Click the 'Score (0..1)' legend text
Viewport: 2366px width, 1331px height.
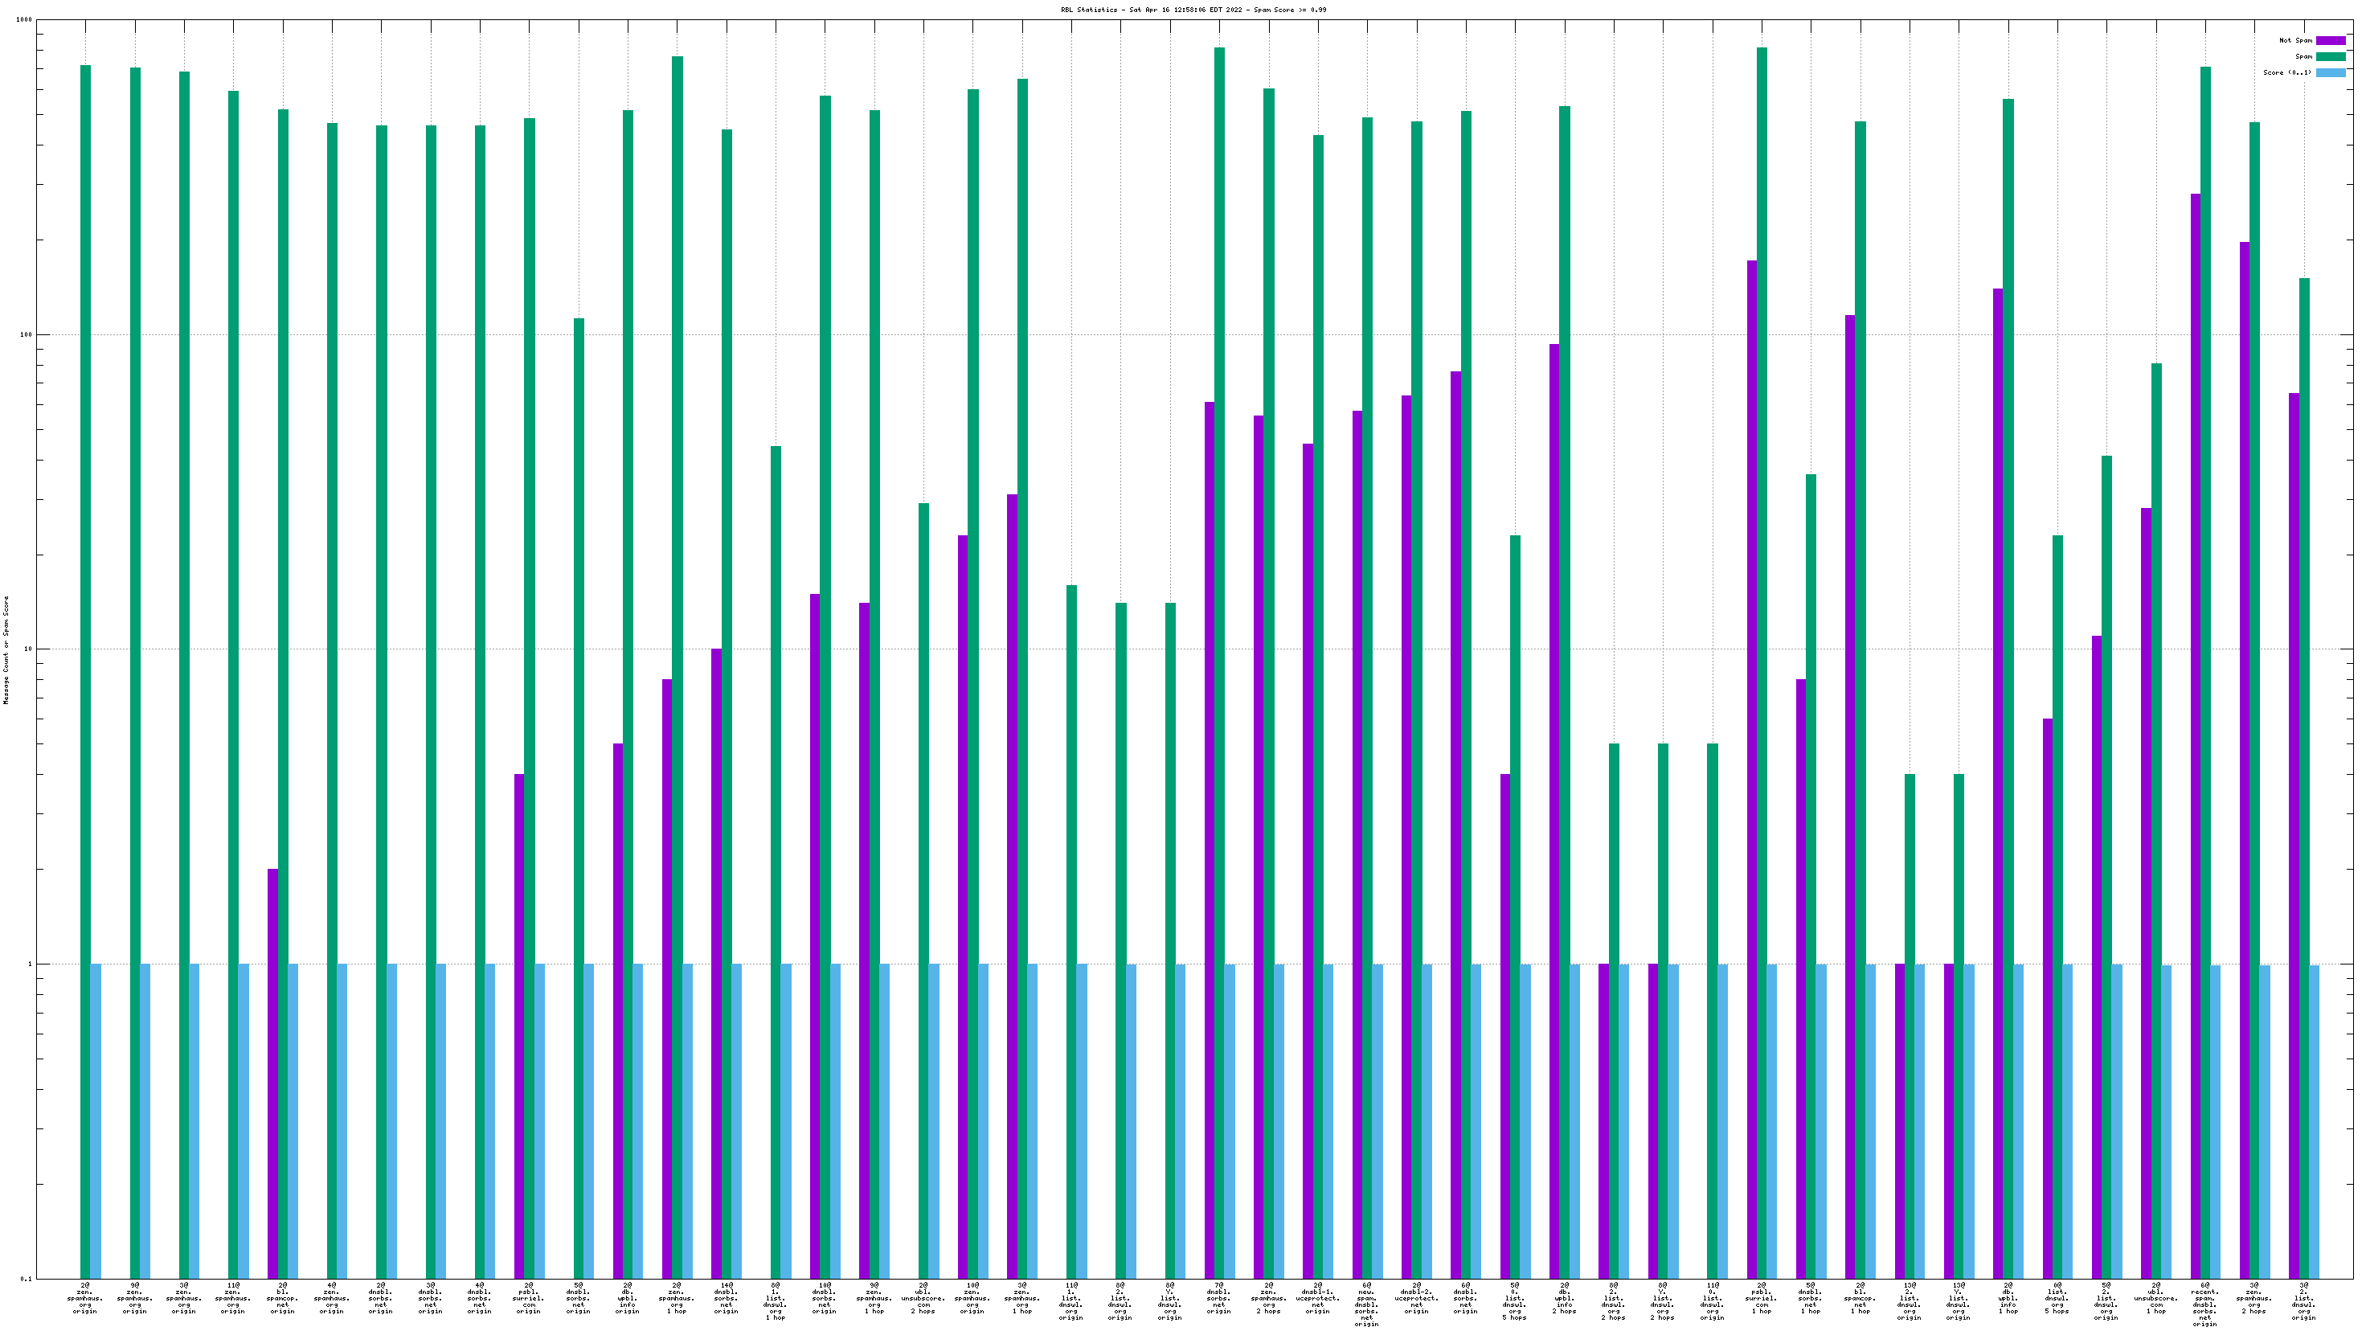(x=2287, y=72)
